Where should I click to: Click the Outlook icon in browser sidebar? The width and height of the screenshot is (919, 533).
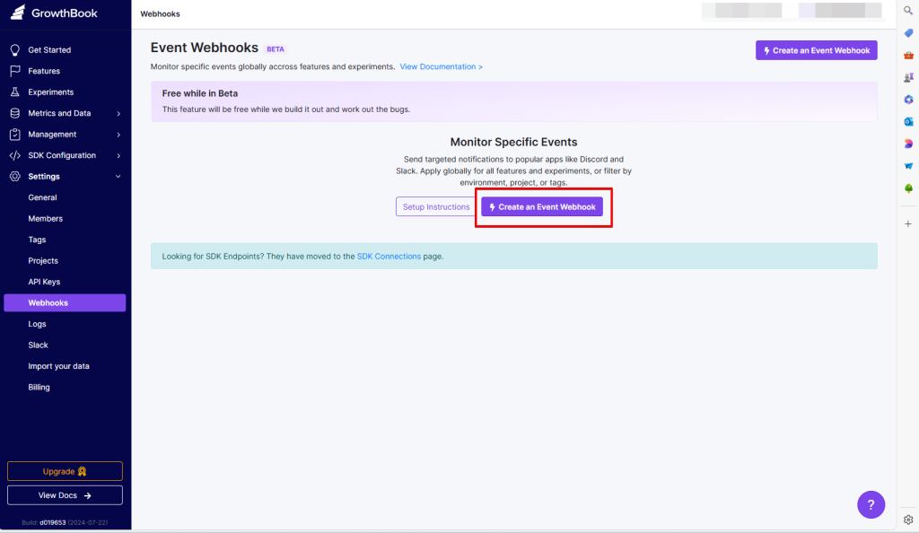coord(908,121)
